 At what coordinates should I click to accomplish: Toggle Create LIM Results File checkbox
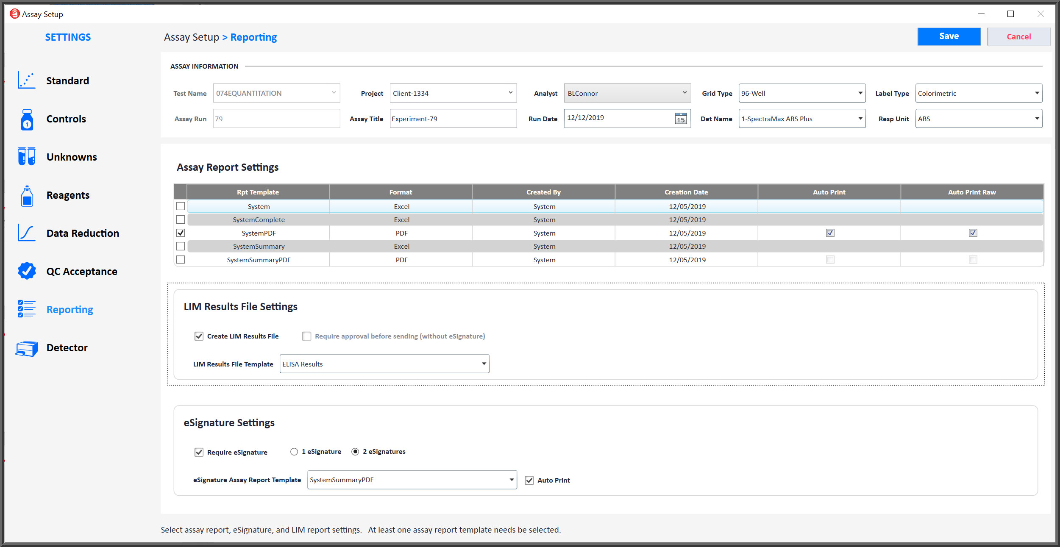tap(199, 336)
